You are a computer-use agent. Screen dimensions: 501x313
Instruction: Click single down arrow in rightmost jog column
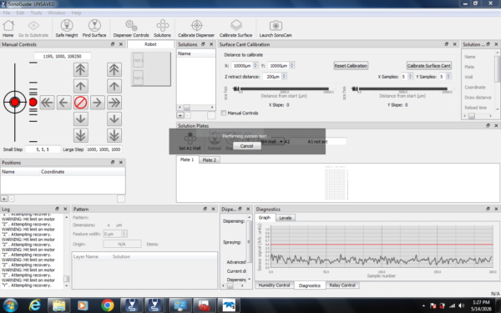(114, 119)
